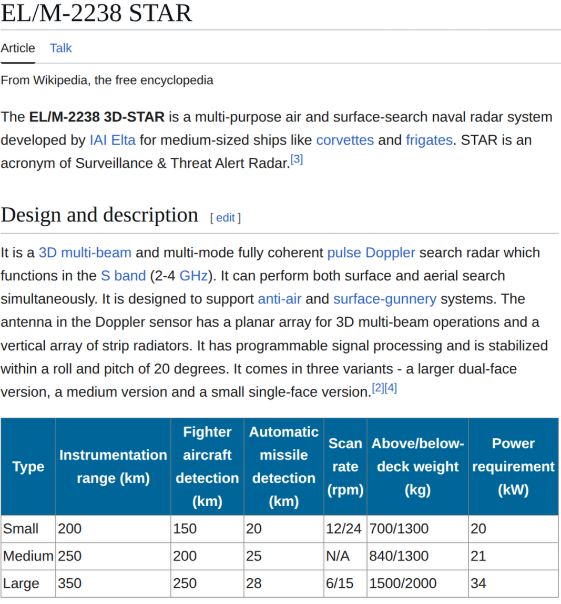Click Medium fighter detection 200 cell

tap(207, 556)
